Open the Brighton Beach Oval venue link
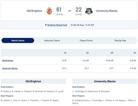This screenshot has height=106, width=138. click(x=57, y=25)
